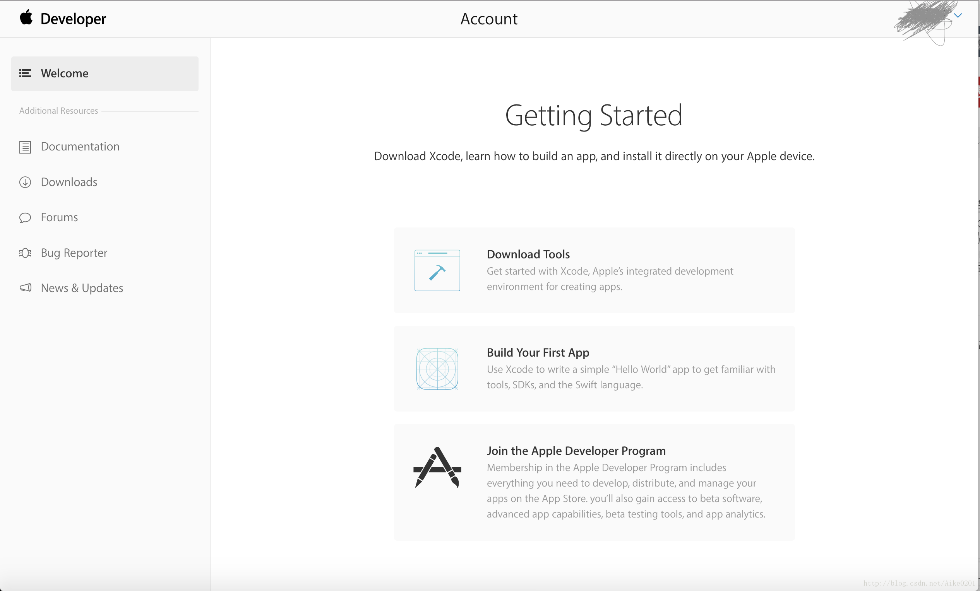Screen dimensions: 980x591
Task: Click the Forums speech bubble icon
Action: coord(25,218)
